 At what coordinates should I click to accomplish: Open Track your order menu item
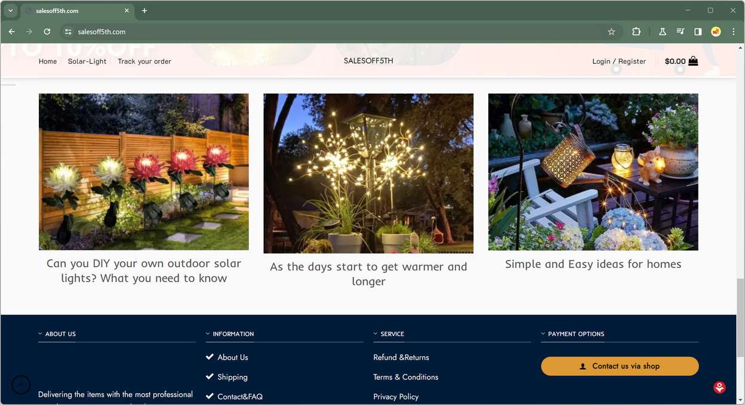click(x=144, y=61)
